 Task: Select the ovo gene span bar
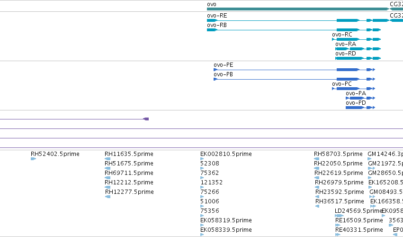point(298,9)
